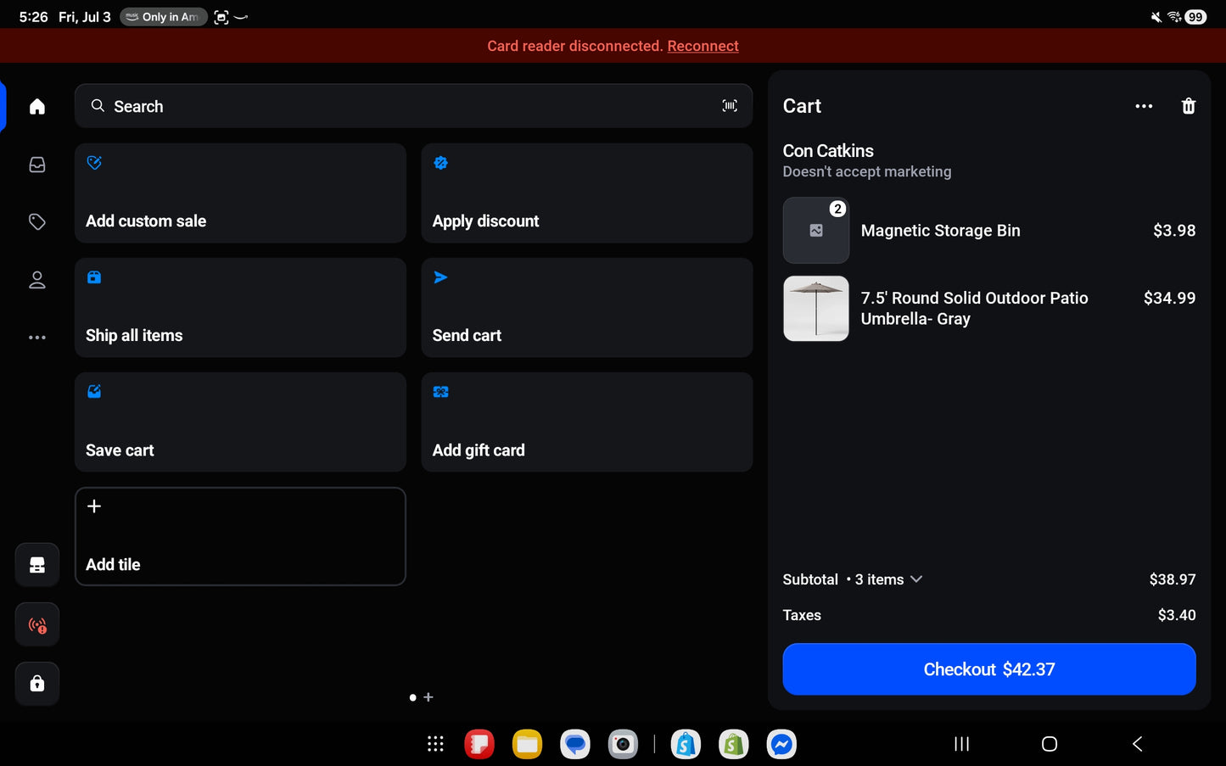Launch the blue Shopify POS app icon
The width and height of the screenshot is (1226, 766).
click(x=686, y=744)
